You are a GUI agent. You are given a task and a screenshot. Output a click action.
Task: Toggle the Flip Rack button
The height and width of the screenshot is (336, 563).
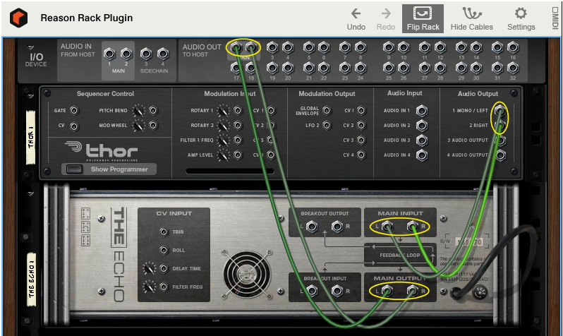tap(423, 18)
